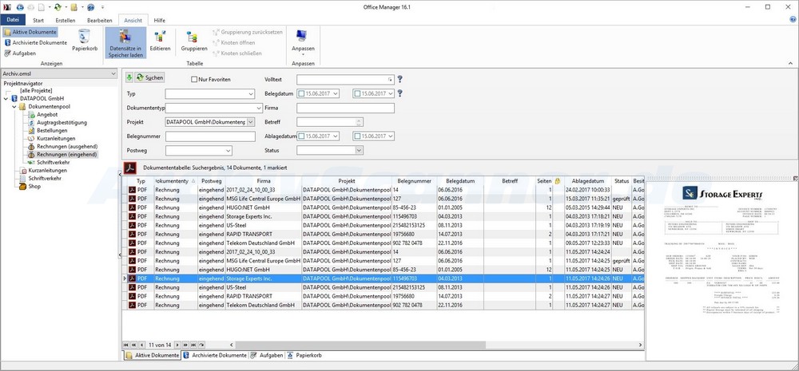Collapse the Dokumentenpool tree node

coord(14,106)
